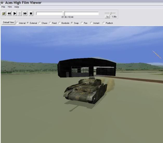
Task: Click the tank in the film viewport
Action: click(x=85, y=90)
